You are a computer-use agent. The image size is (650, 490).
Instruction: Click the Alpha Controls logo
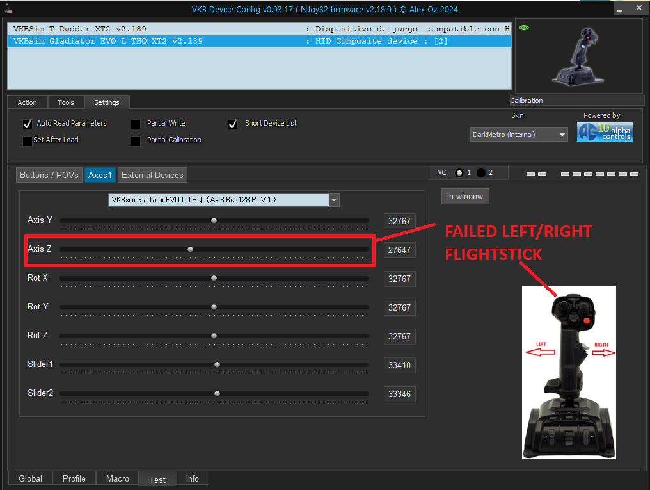point(605,131)
